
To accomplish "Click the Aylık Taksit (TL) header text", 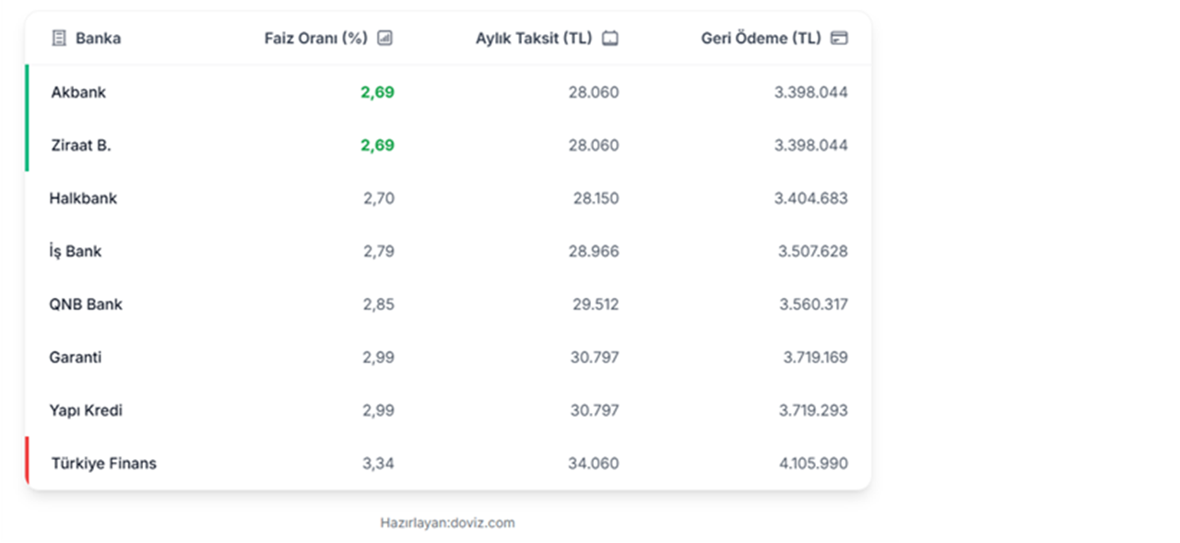I will tap(534, 39).
